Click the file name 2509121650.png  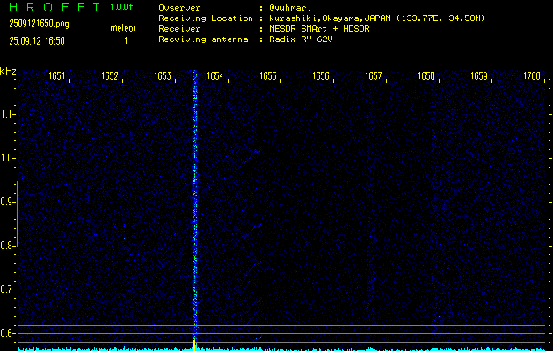pyautogui.click(x=39, y=24)
